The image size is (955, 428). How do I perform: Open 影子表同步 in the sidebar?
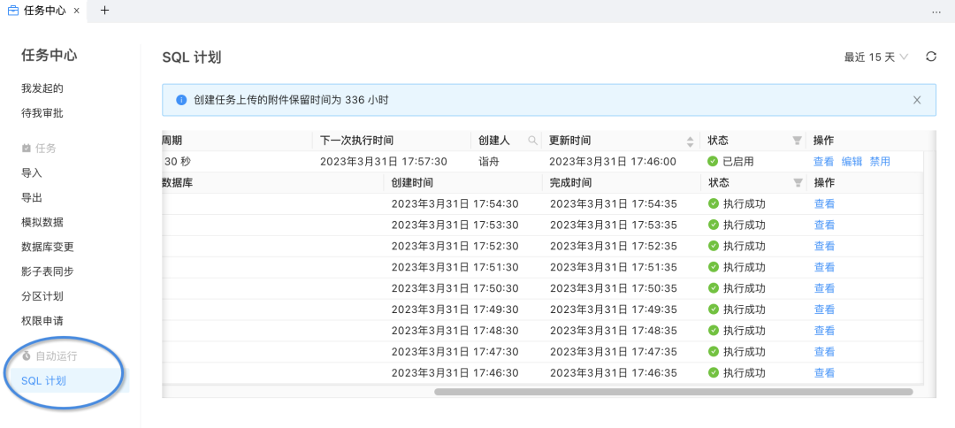tap(48, 271)
